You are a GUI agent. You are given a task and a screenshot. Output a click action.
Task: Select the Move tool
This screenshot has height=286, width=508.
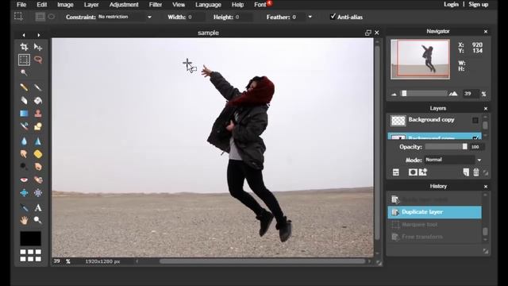point(38,47)
